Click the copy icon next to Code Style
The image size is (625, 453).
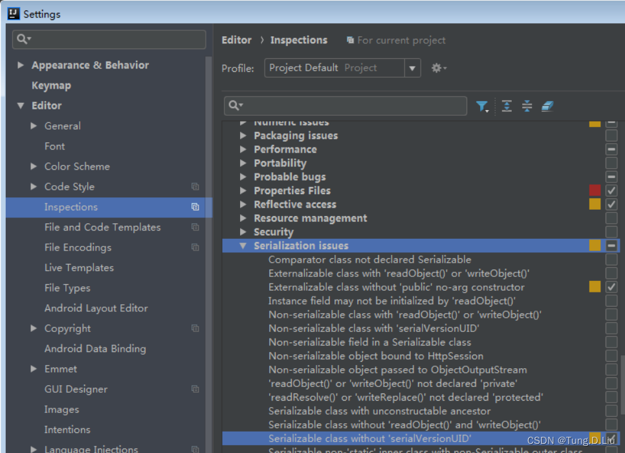195,186
